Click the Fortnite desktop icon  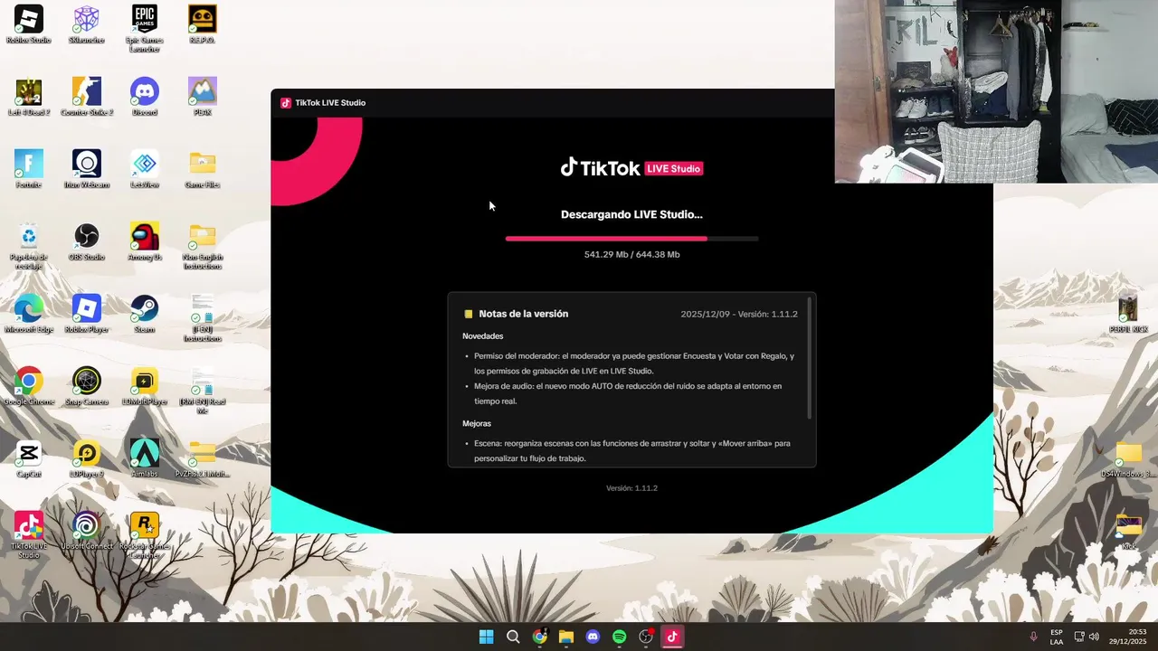click(x=29, y=169)
